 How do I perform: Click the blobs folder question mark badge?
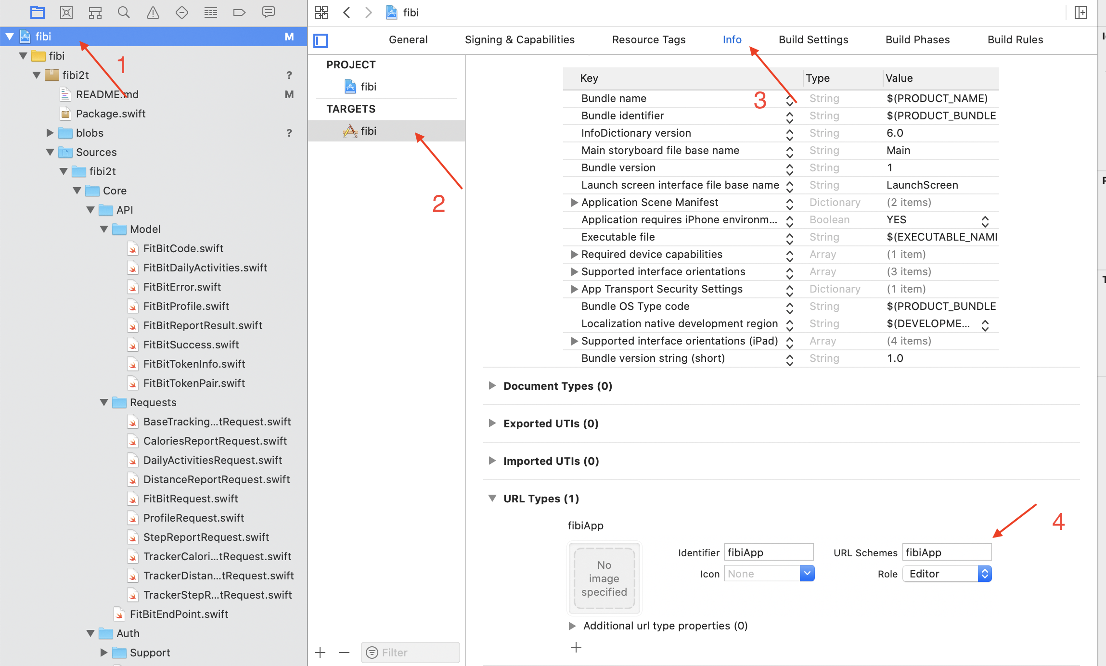point(289,133)
